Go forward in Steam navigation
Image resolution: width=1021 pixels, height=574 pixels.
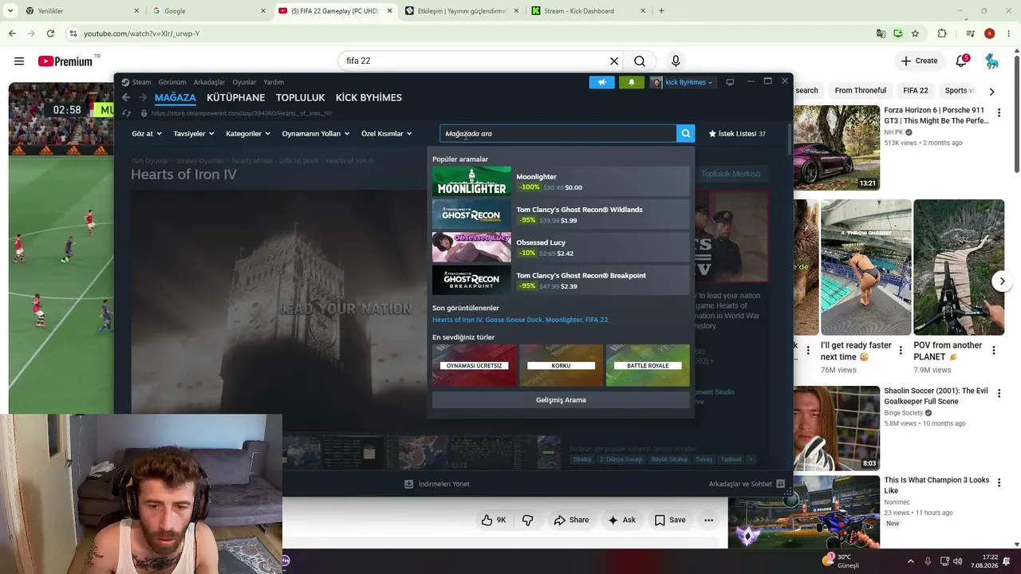coord(143,97)
